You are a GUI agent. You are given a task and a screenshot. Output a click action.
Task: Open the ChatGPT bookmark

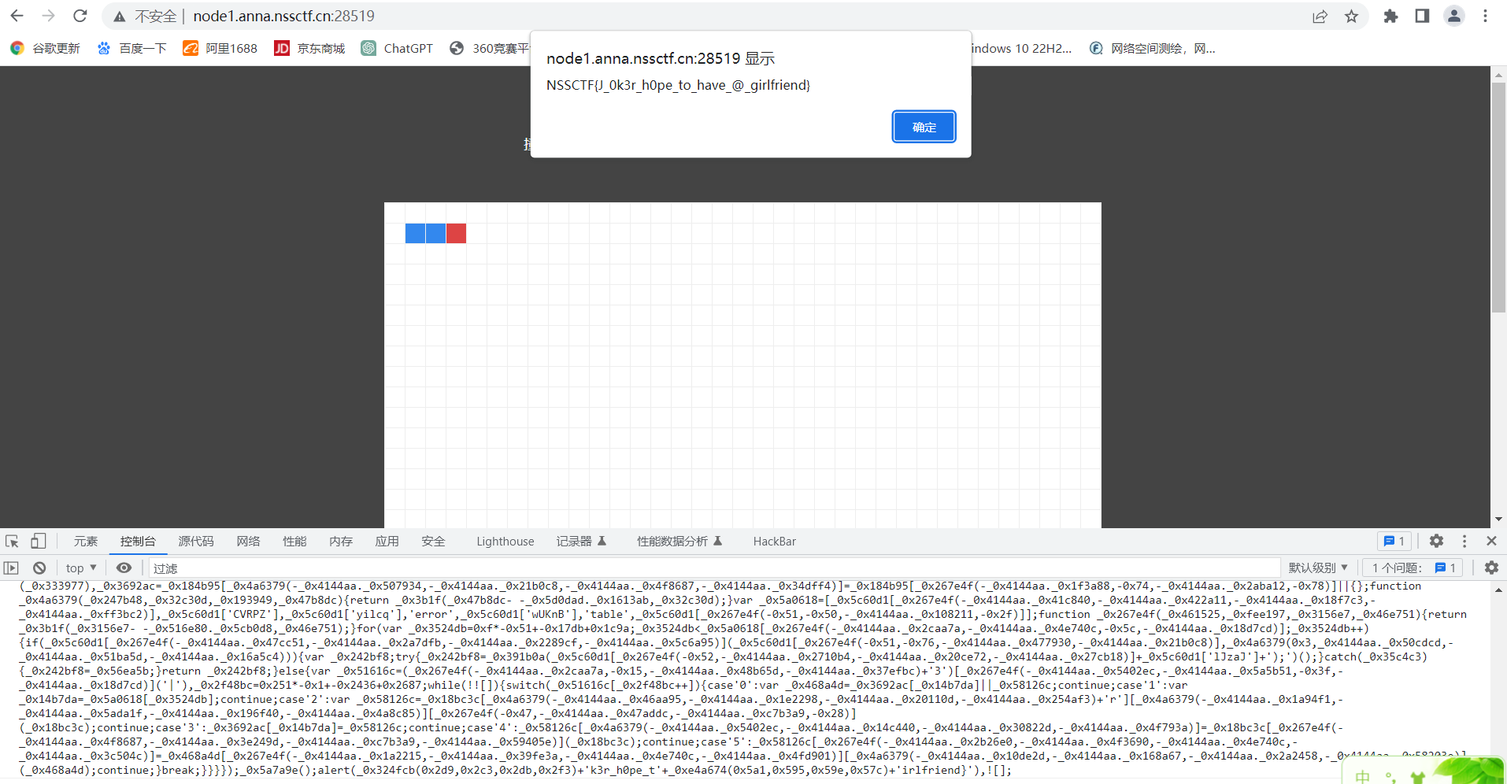tap(397, 49)
